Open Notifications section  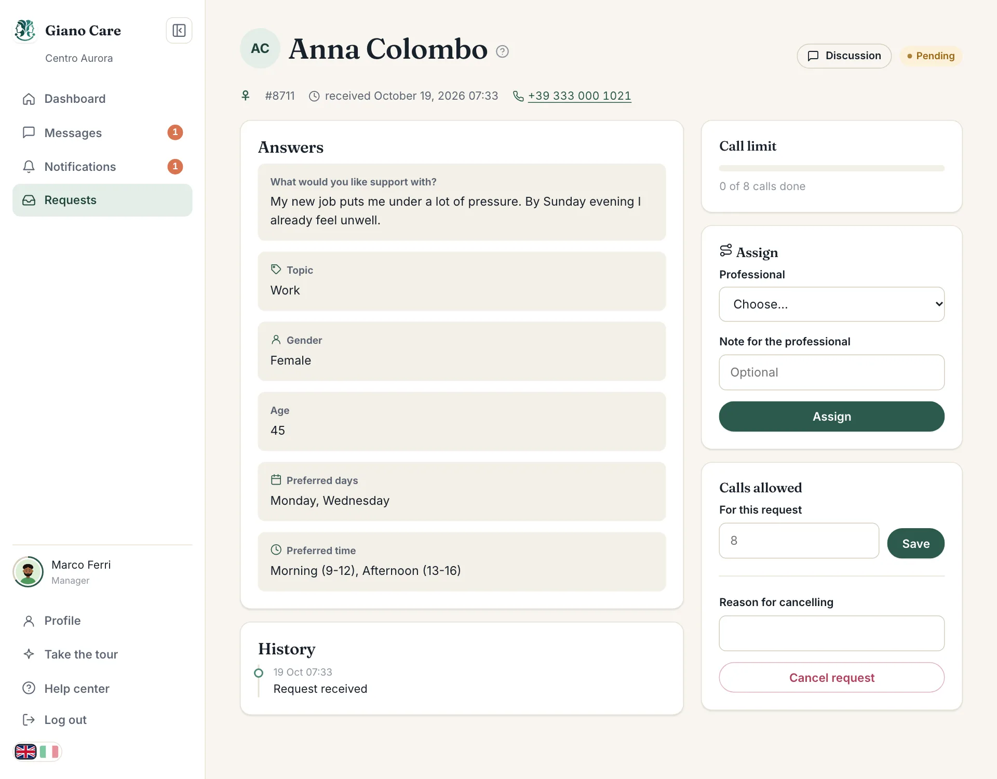coord(102,167)
